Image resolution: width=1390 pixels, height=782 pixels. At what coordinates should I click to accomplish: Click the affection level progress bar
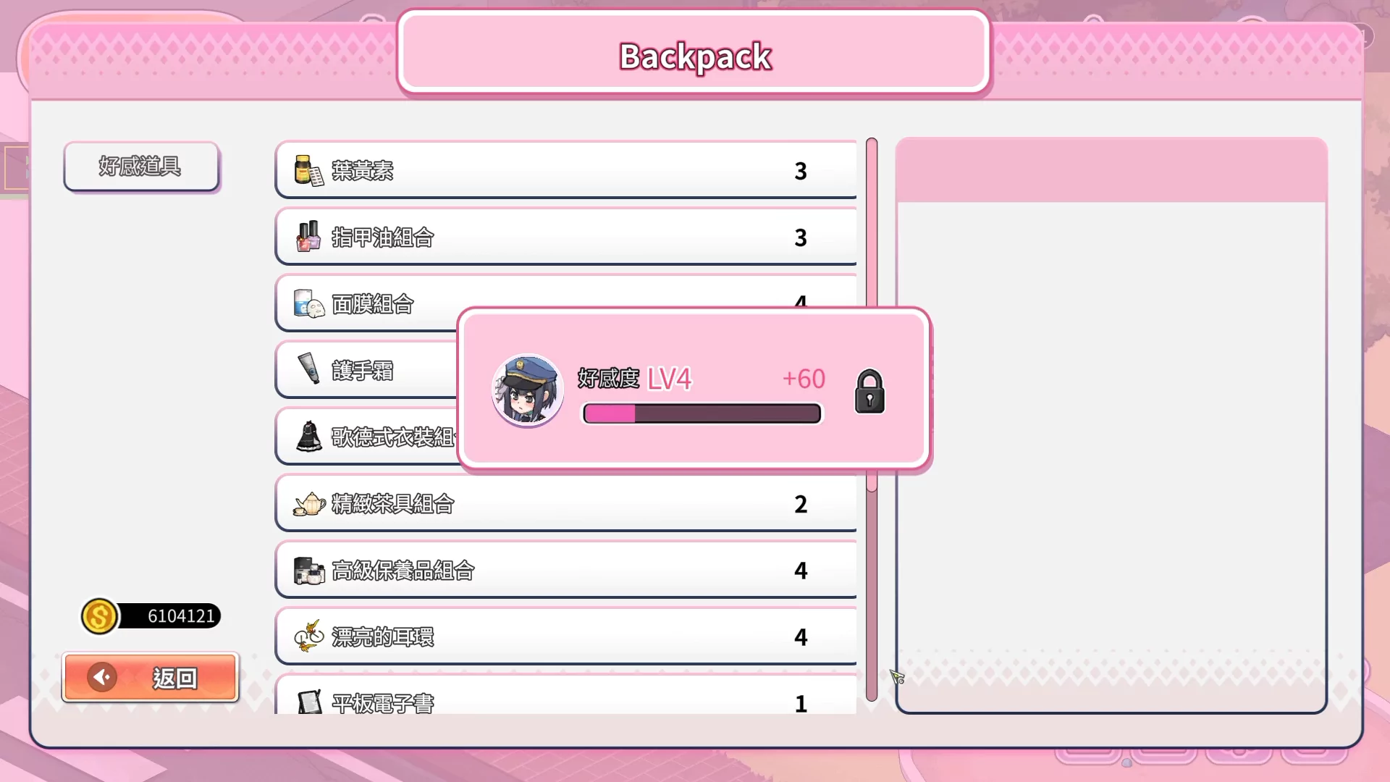(702, 413)
